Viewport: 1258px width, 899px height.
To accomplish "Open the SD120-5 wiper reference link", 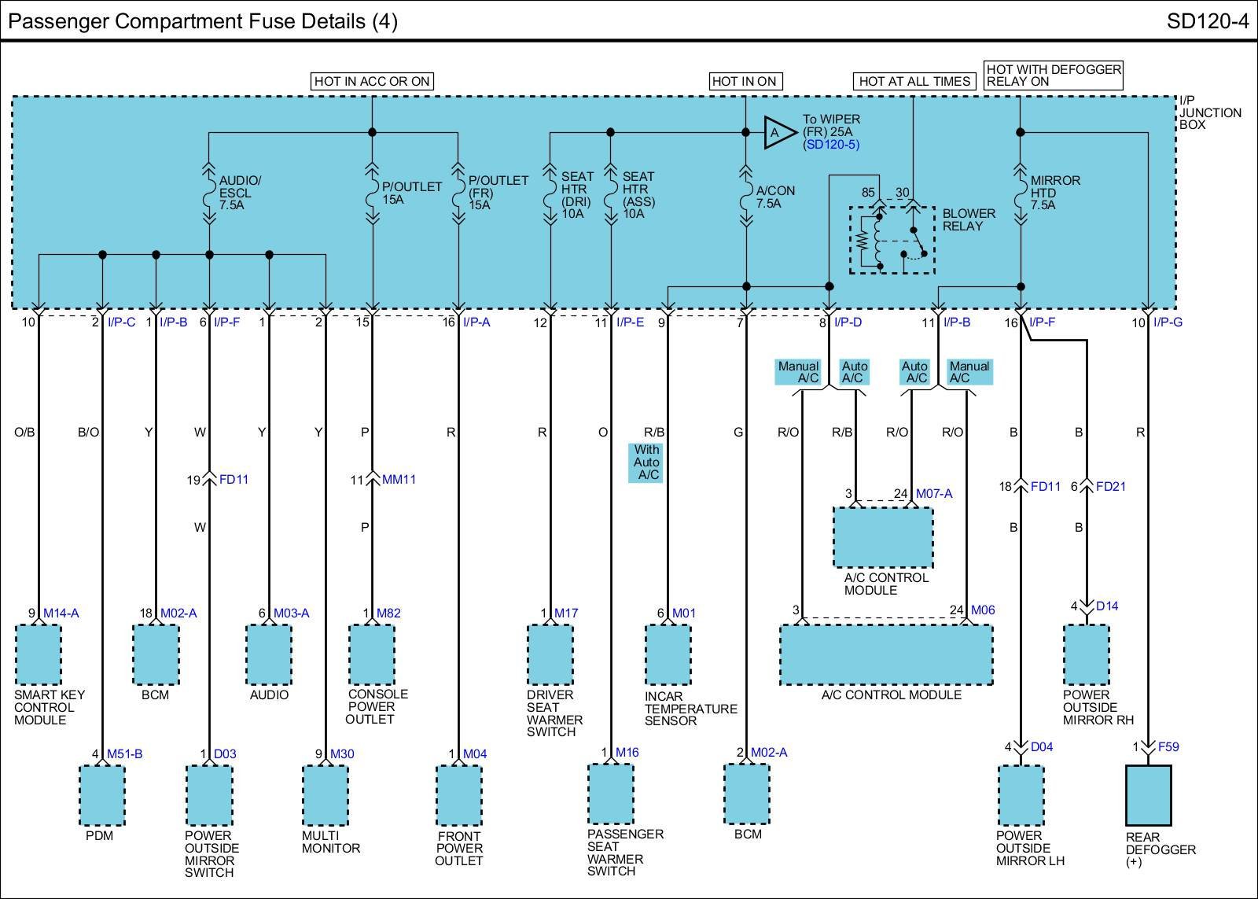I will click(x=831, y=145).
